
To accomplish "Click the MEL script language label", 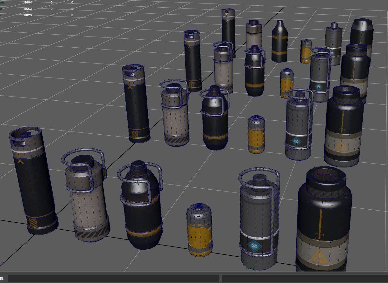I will (x=2, y=279).
